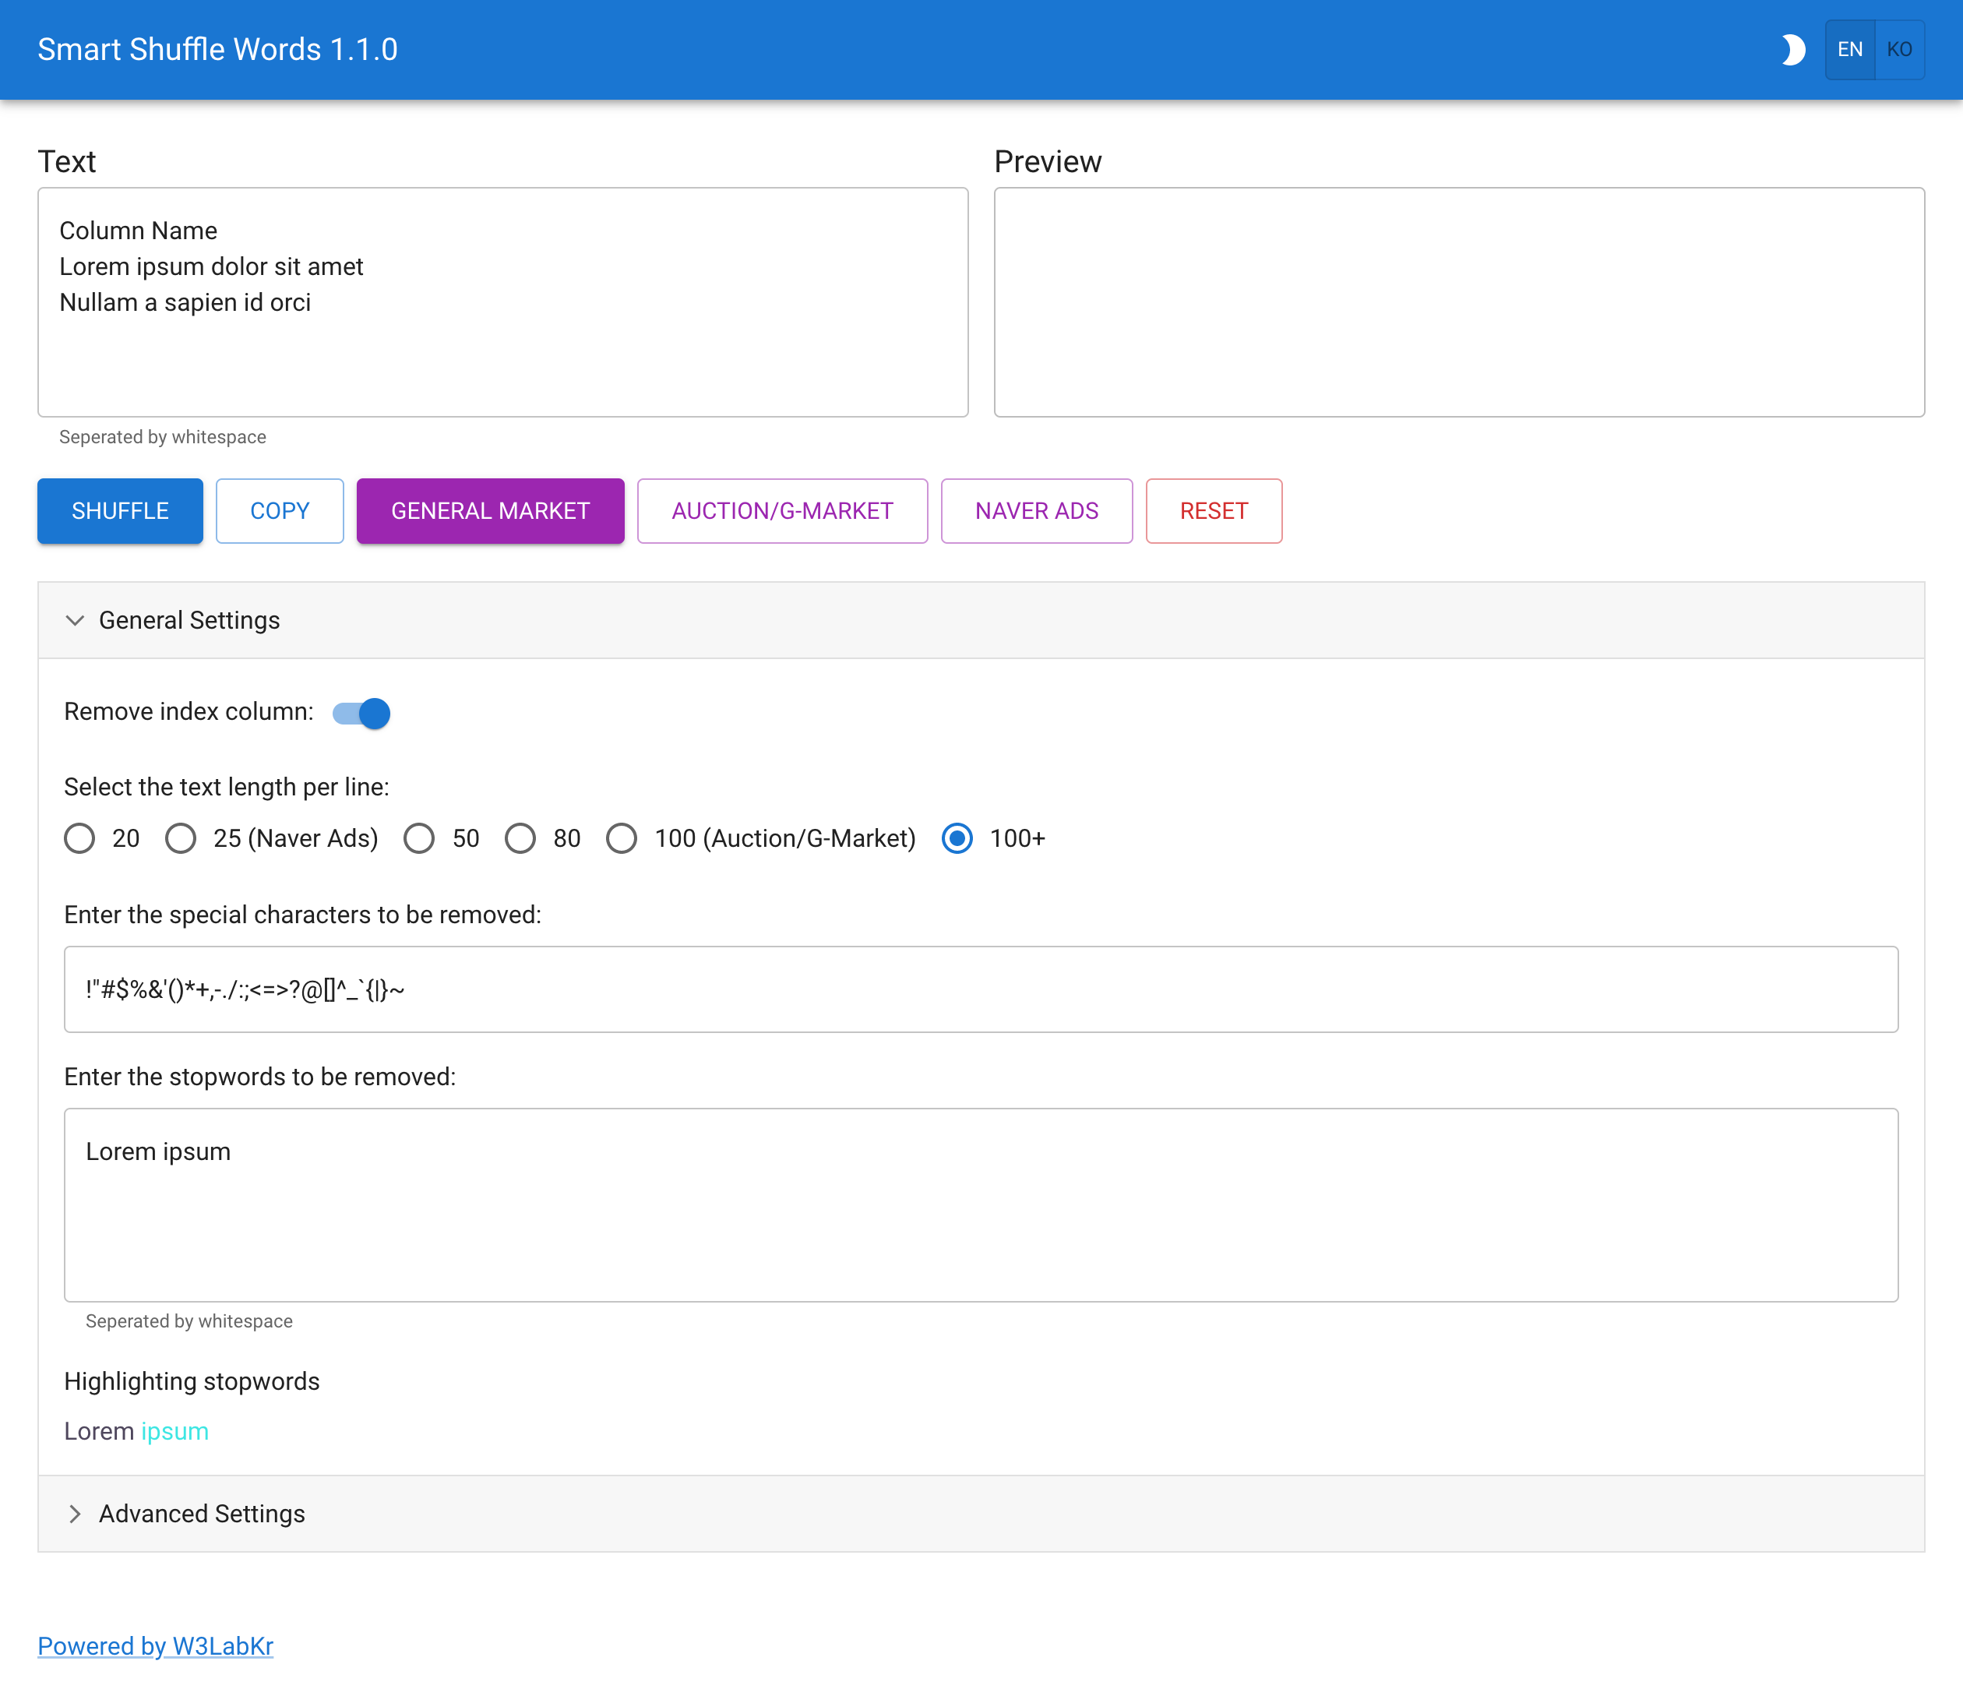Viewport: 1963px width, 1703px height.
Task: Click the RESET button
Action: [x=1214, y=511]
